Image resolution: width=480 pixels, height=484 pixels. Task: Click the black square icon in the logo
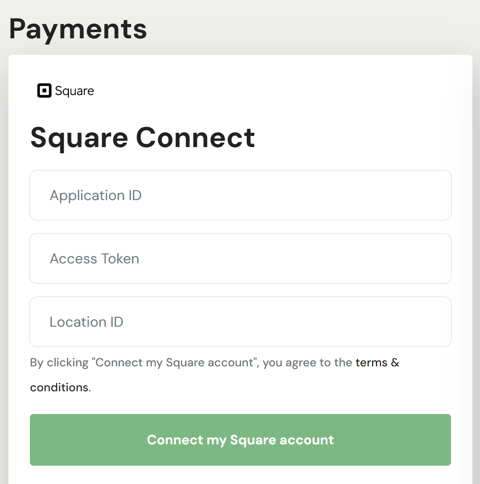point(45,91)
